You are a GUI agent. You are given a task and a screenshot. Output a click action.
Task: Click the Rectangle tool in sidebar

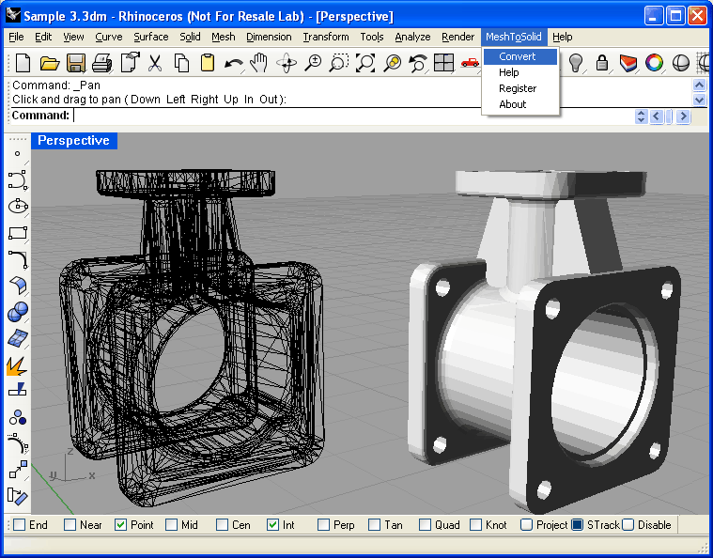pyautogui.click(x=18, y=233)
